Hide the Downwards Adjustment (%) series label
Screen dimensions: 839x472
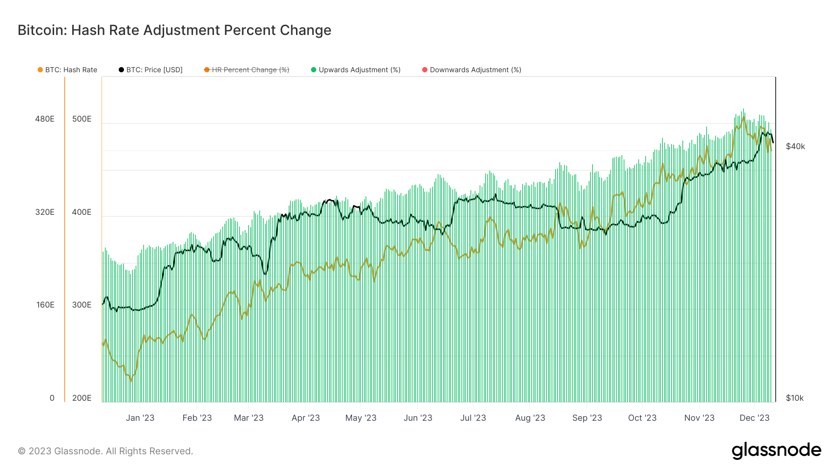click(x=475, y=70)
